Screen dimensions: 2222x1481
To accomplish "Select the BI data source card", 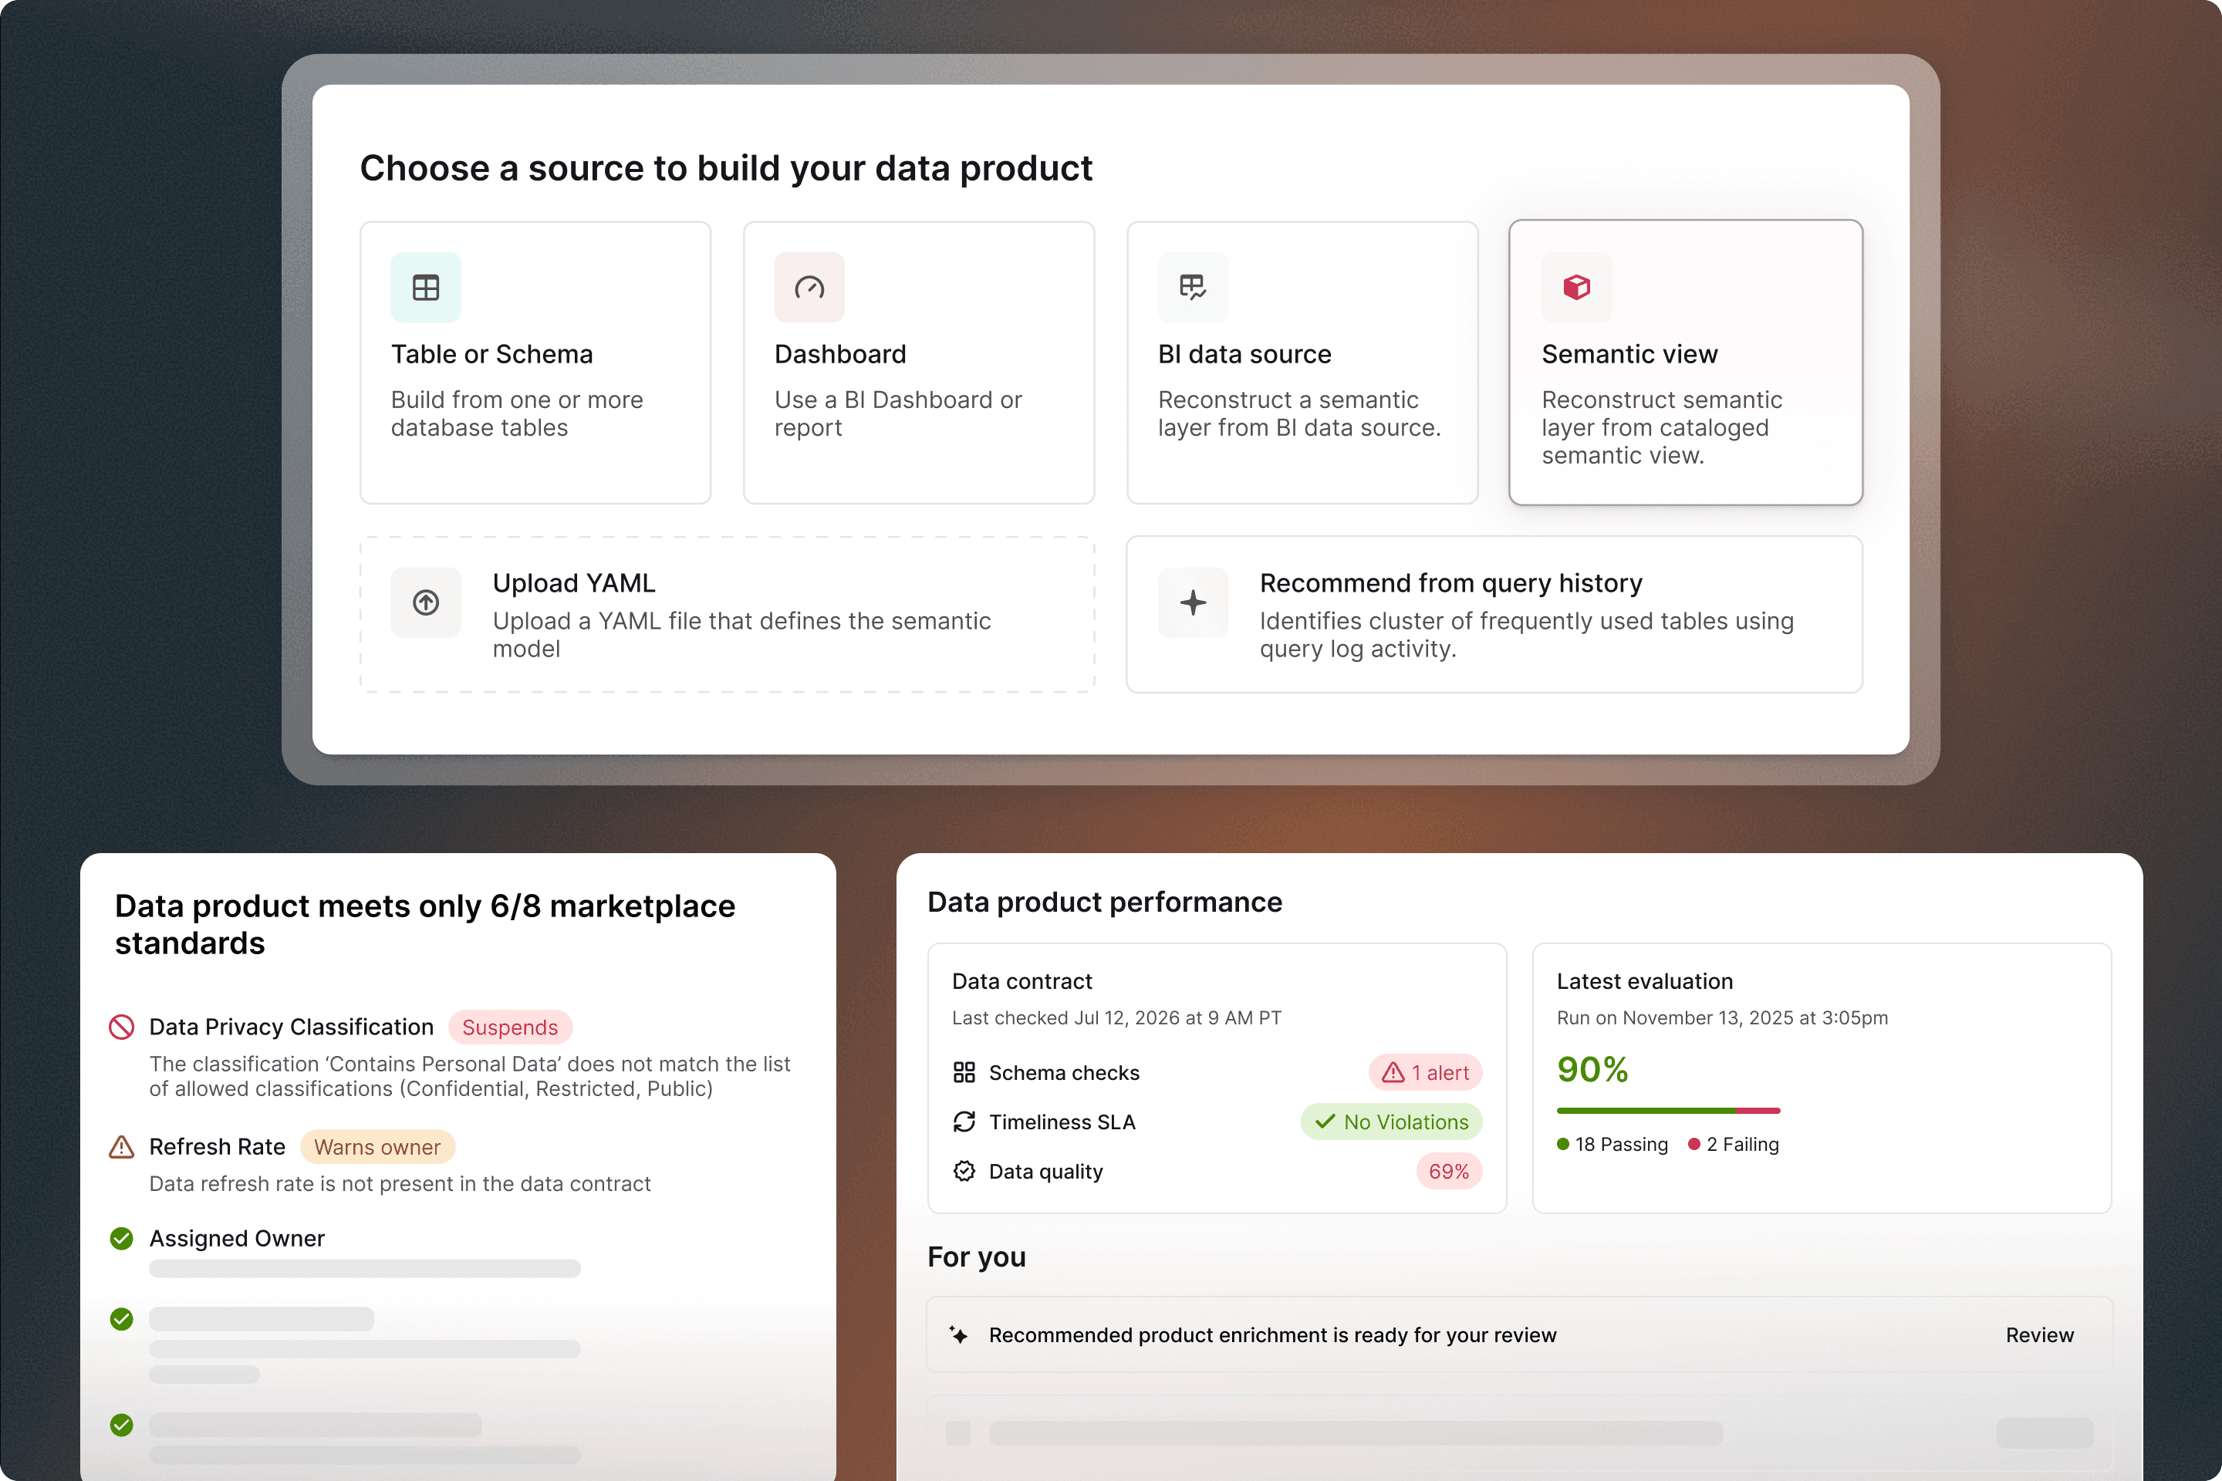I will [x=1303, y=363].
